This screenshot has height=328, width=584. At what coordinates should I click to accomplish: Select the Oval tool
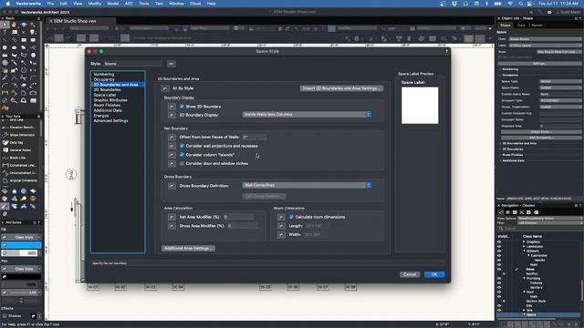[x=15, y=47]
